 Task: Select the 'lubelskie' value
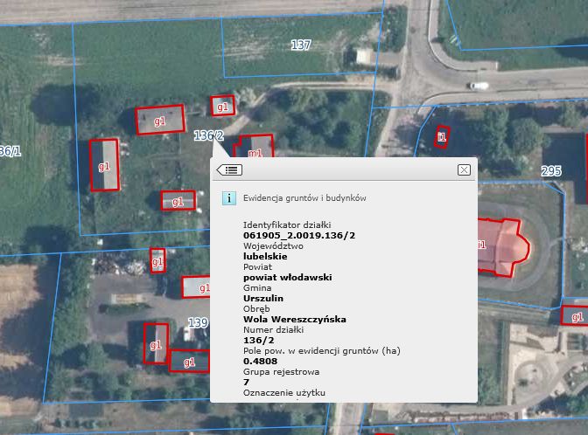click(x=265, y=257)
